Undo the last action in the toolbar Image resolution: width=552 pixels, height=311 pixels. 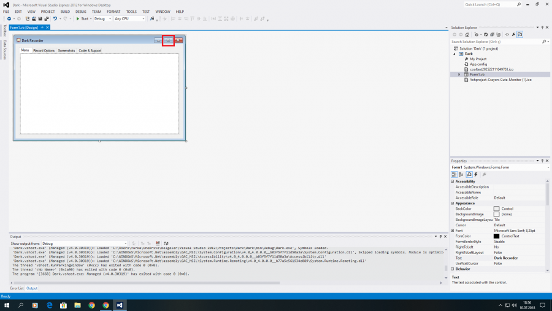(x=55, y=18)
